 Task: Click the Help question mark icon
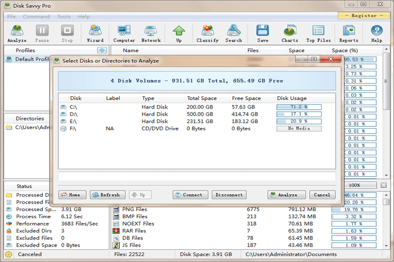377,33
